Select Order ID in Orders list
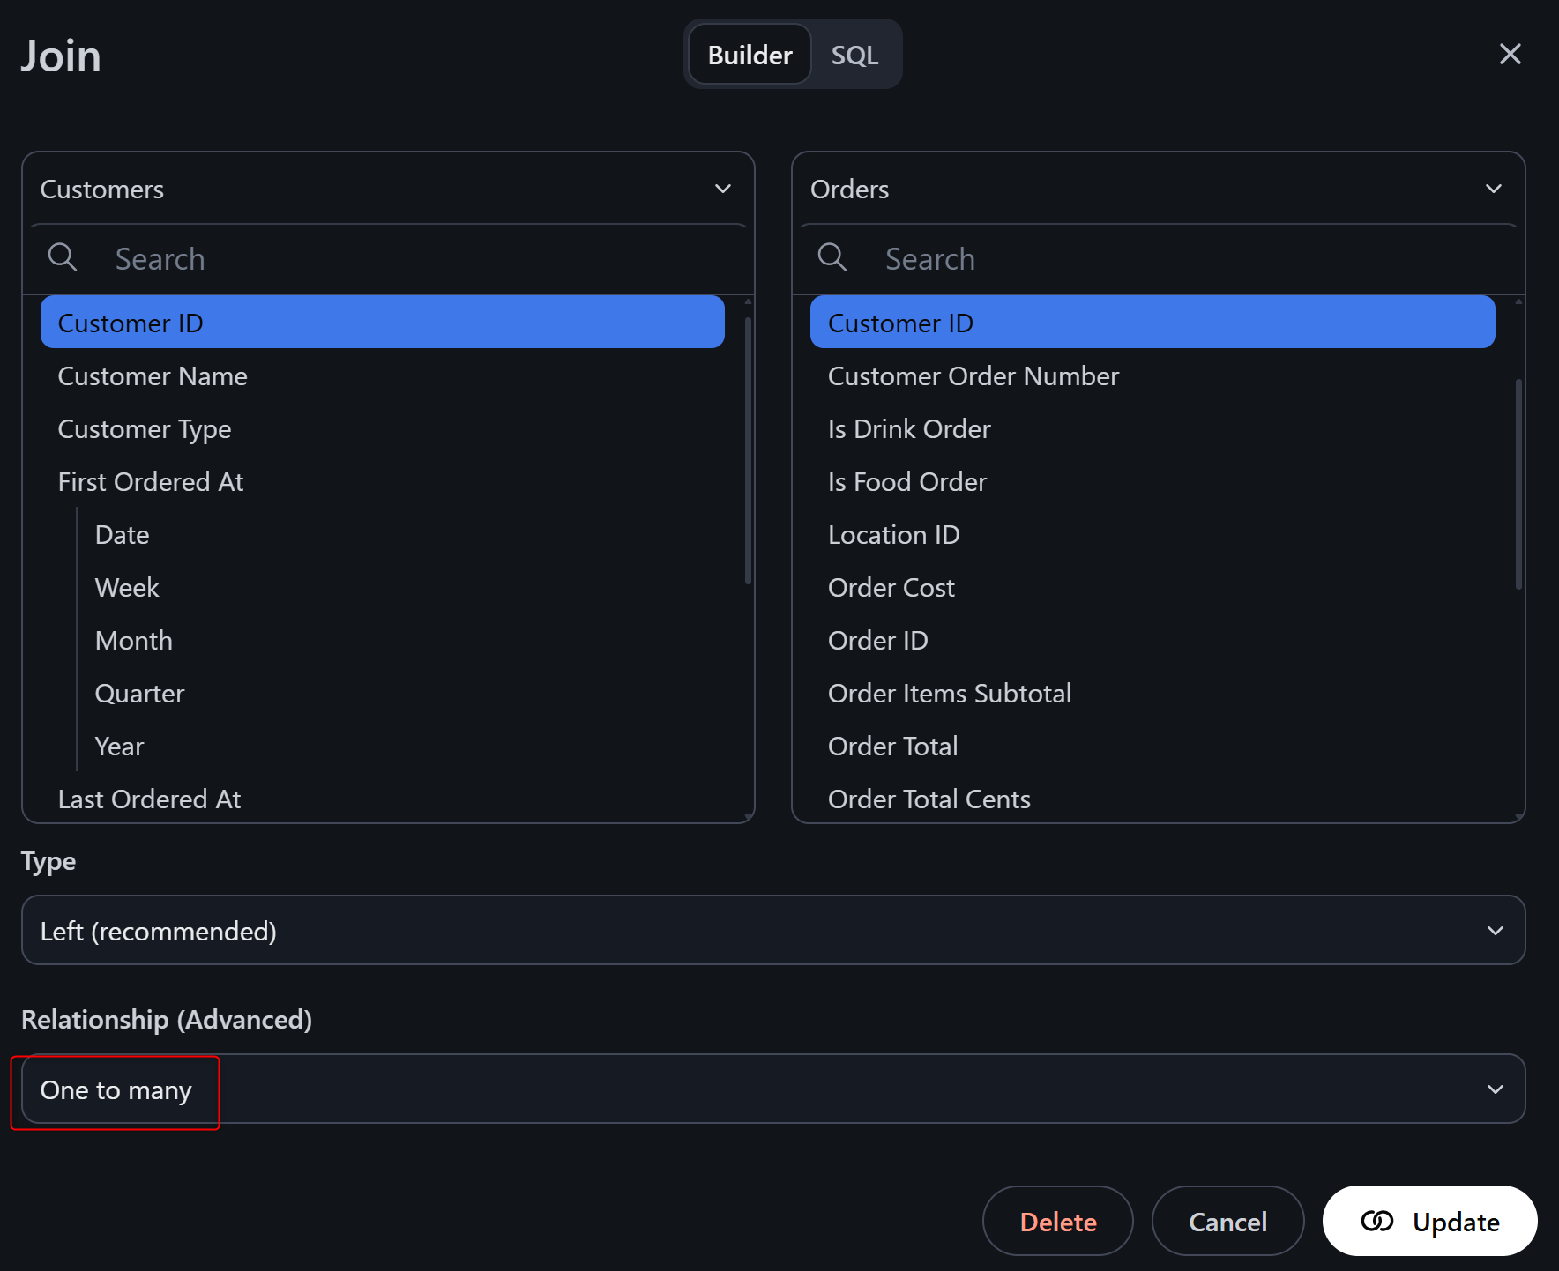This screenshot has width=1559, height=1271. coord(877,641)
